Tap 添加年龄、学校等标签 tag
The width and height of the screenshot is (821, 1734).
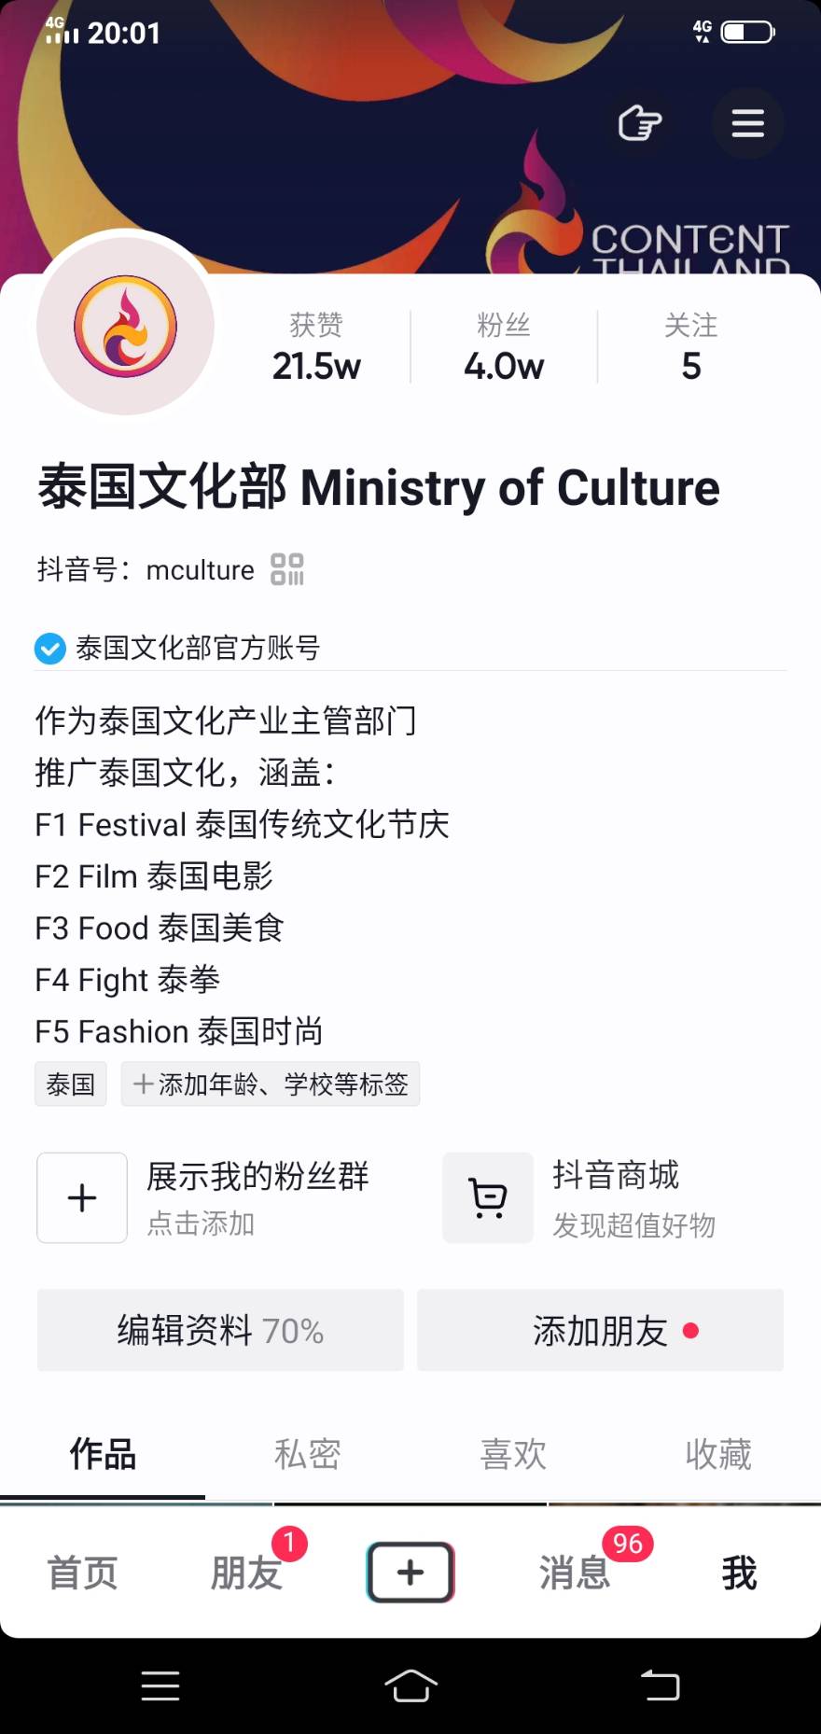pos(271,1084)
